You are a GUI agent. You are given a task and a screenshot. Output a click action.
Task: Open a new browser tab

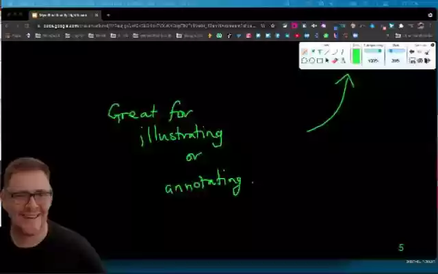[x=108, y=15]
